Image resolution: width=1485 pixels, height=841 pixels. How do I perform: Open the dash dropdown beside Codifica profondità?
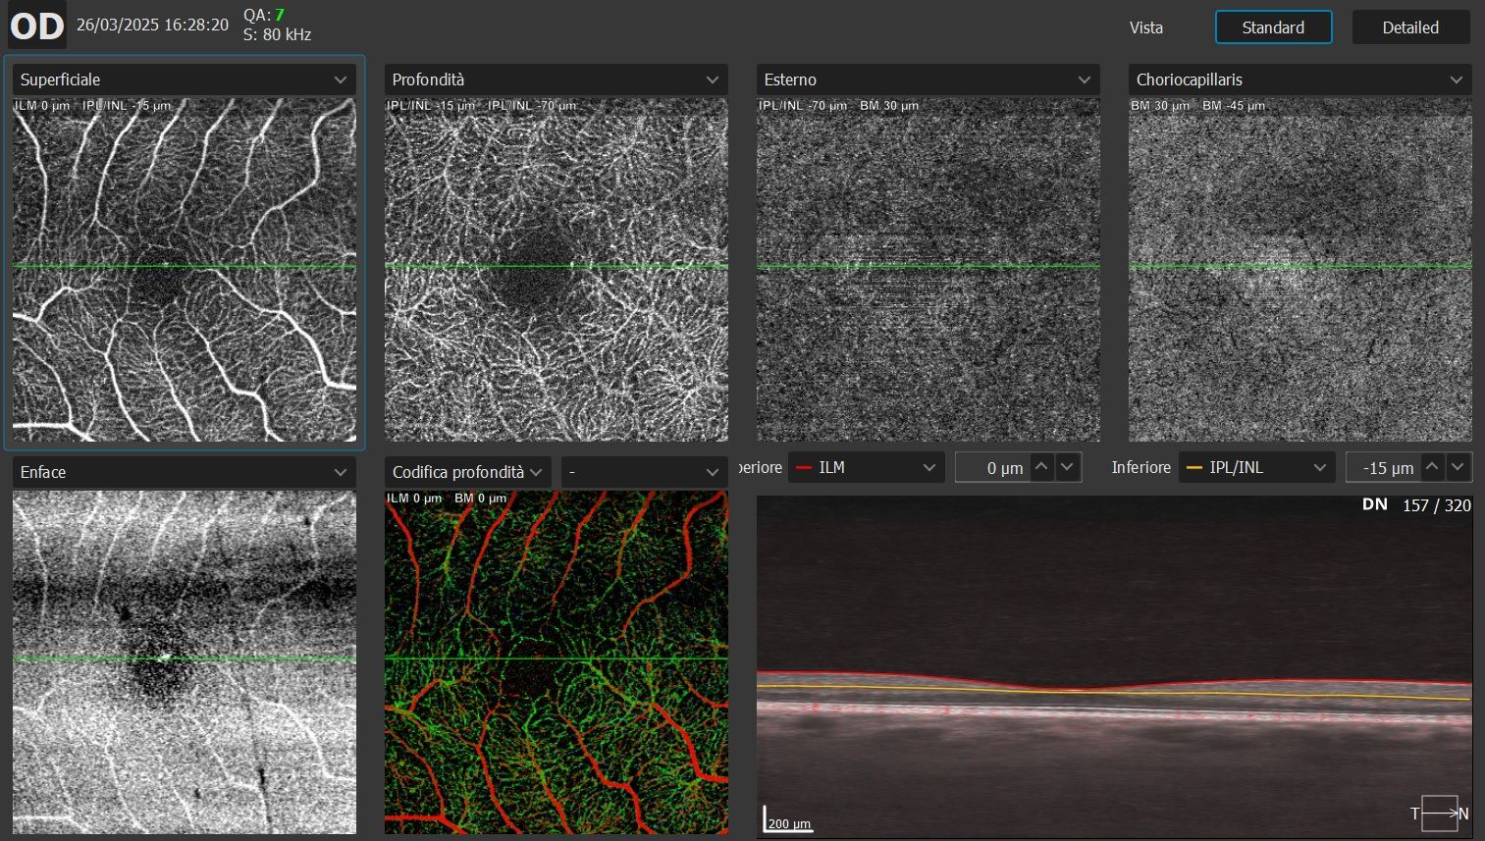pyautogui.click(x=645, y=472)
